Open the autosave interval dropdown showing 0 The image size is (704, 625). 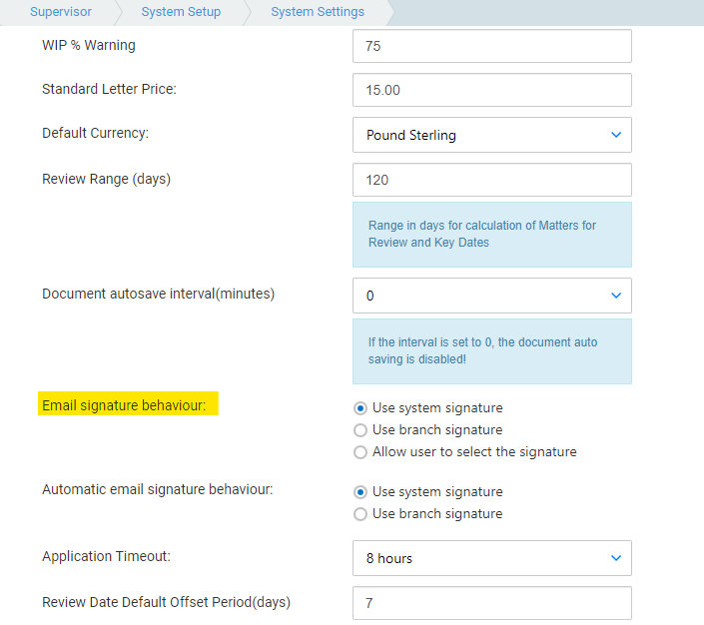[492, 296]
